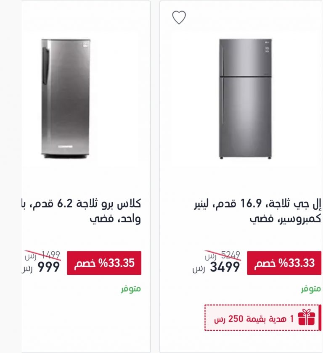Click energy label on Class Pro refrigerator

86,45
